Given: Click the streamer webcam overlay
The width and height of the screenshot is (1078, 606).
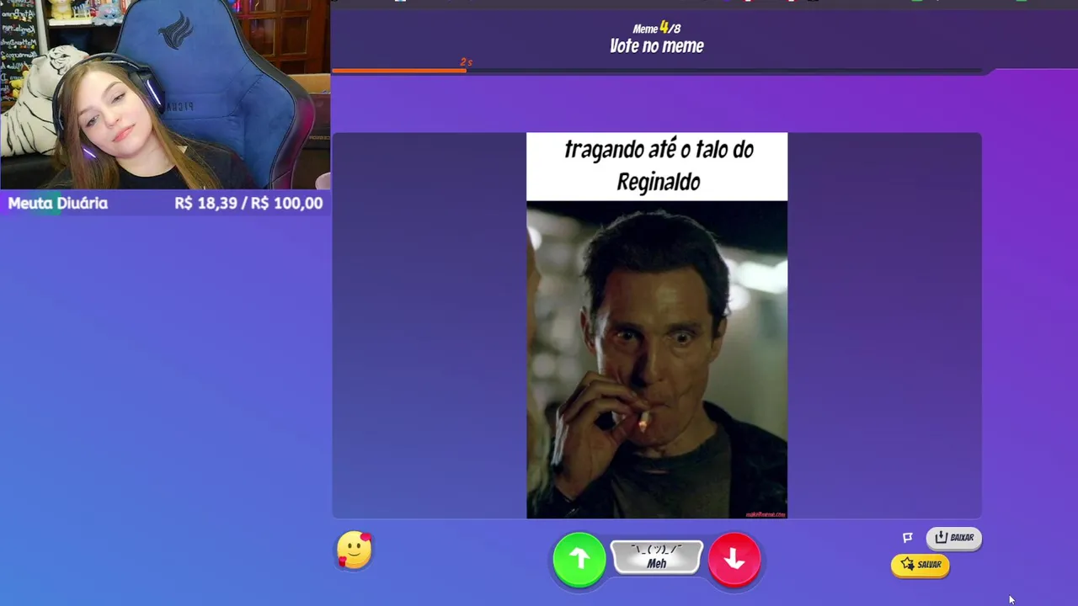Looking at the screenshot, I should click(x=165, y=94).
